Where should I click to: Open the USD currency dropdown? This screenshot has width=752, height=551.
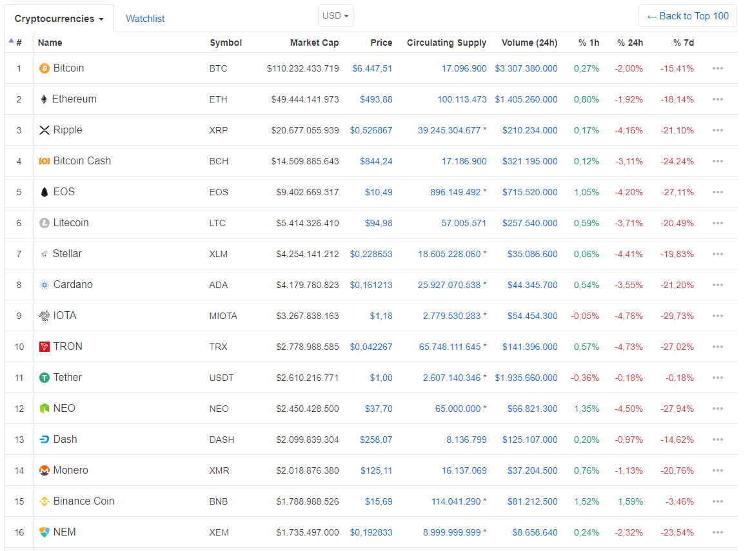pos(335,15)
